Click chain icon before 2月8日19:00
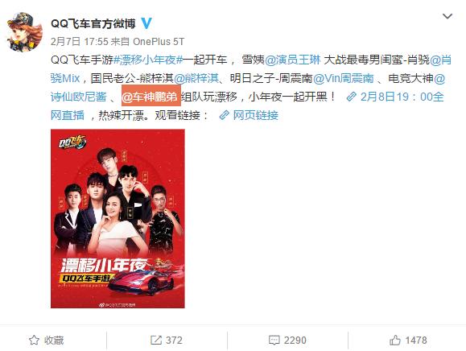Viewport: 466px width, 351px height. (x=352, y=97)
